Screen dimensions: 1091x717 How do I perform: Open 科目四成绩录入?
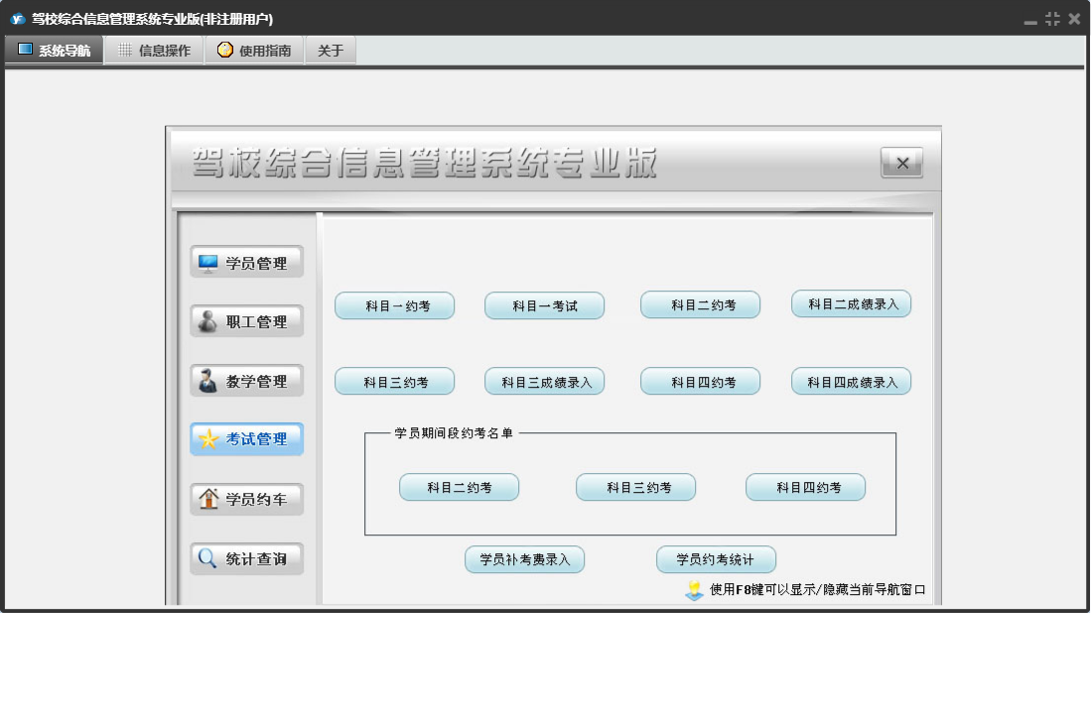851,382
